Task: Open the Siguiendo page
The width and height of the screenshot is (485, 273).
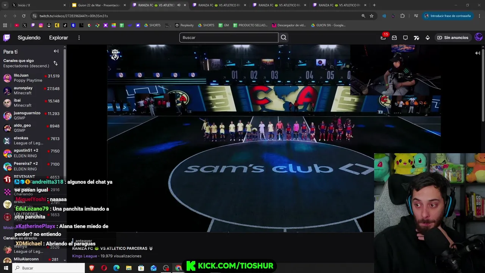Action: 29,38
